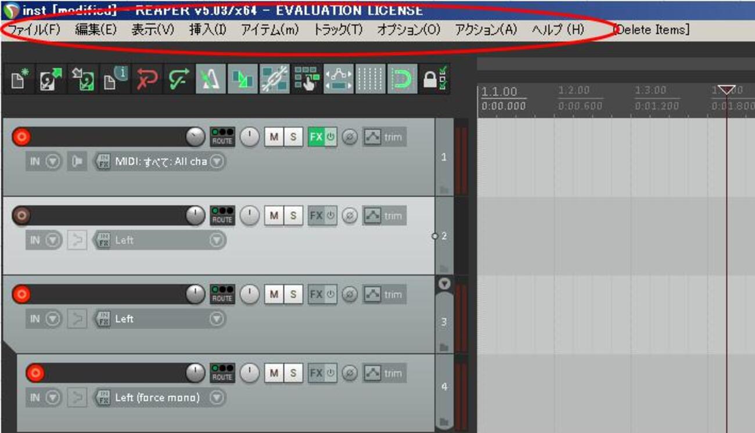Create a new project from the toolbar
755x433 pixels.
coord(19,80)
